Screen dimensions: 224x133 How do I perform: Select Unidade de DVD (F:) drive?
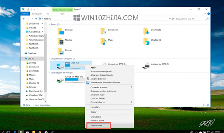click(x=156, y=65)
